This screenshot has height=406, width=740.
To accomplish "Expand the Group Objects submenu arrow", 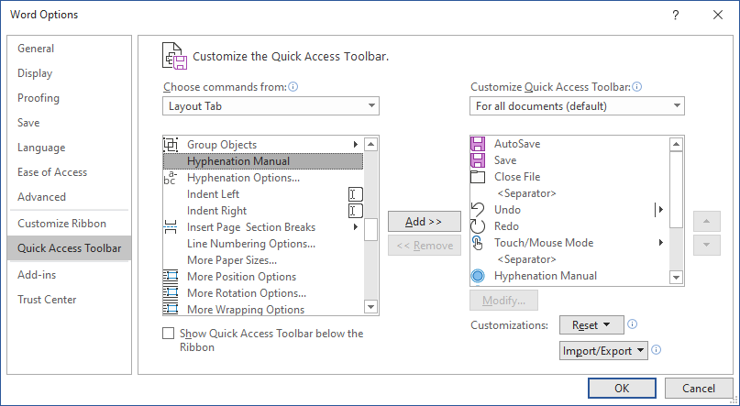I will [356, 144].
